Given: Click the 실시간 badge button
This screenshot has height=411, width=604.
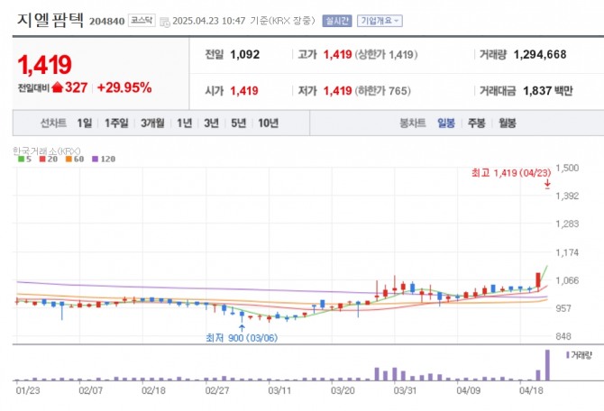Looking at the screenshot, I should tap(337, 21).
